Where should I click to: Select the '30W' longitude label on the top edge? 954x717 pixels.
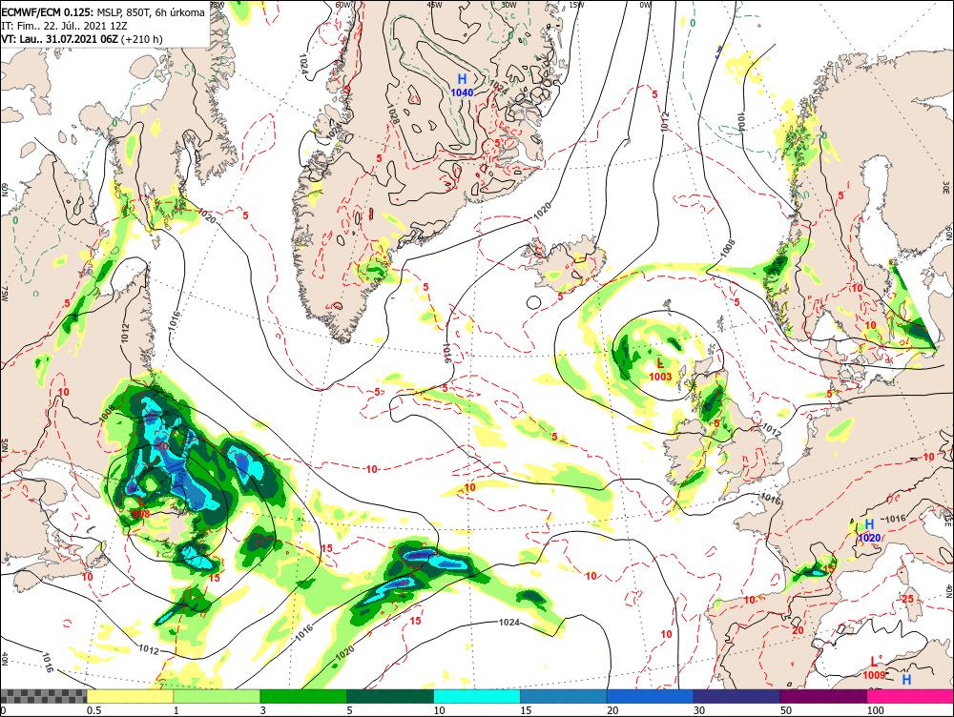[508, 4]
